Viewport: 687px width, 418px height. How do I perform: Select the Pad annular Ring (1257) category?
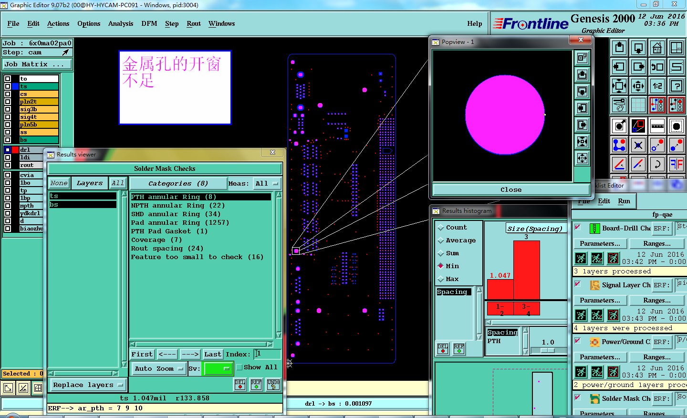coord(180,222)
